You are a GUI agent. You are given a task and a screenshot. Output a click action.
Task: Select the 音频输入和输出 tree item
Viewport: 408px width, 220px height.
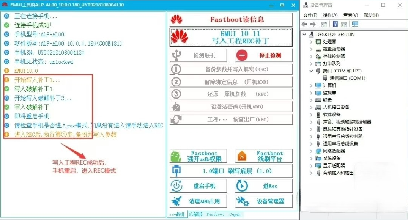click(338, 173)
